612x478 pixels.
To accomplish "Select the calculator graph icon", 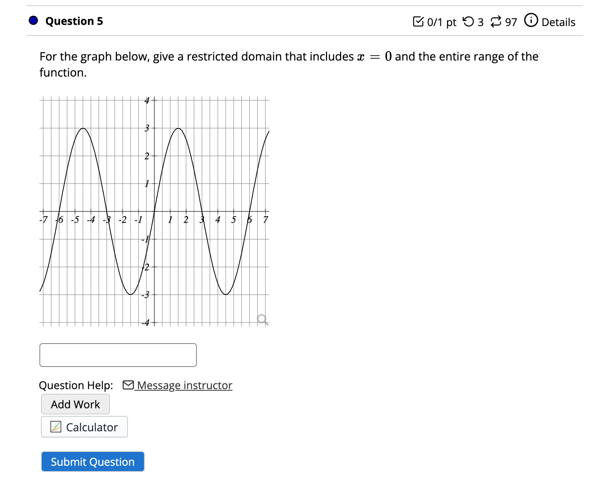I will [x=55, y=426].
